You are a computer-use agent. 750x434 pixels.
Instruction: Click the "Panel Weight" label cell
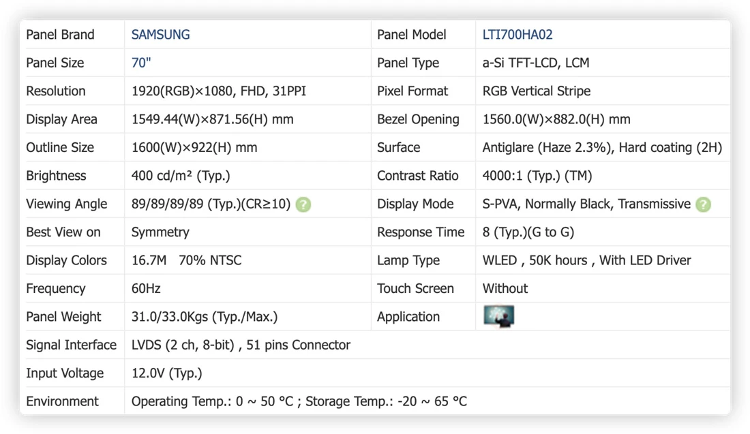72,316
